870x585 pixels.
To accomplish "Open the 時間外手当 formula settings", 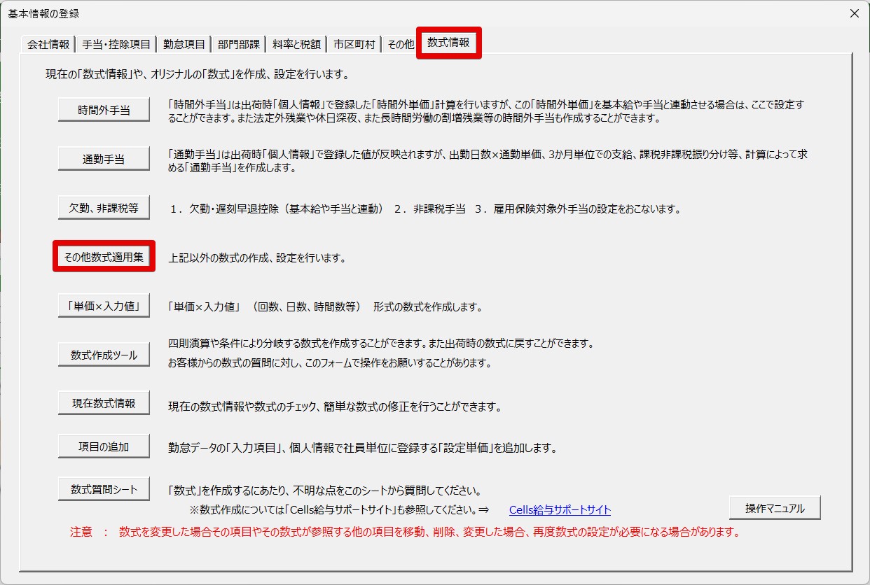I will (x=104, y=110).
